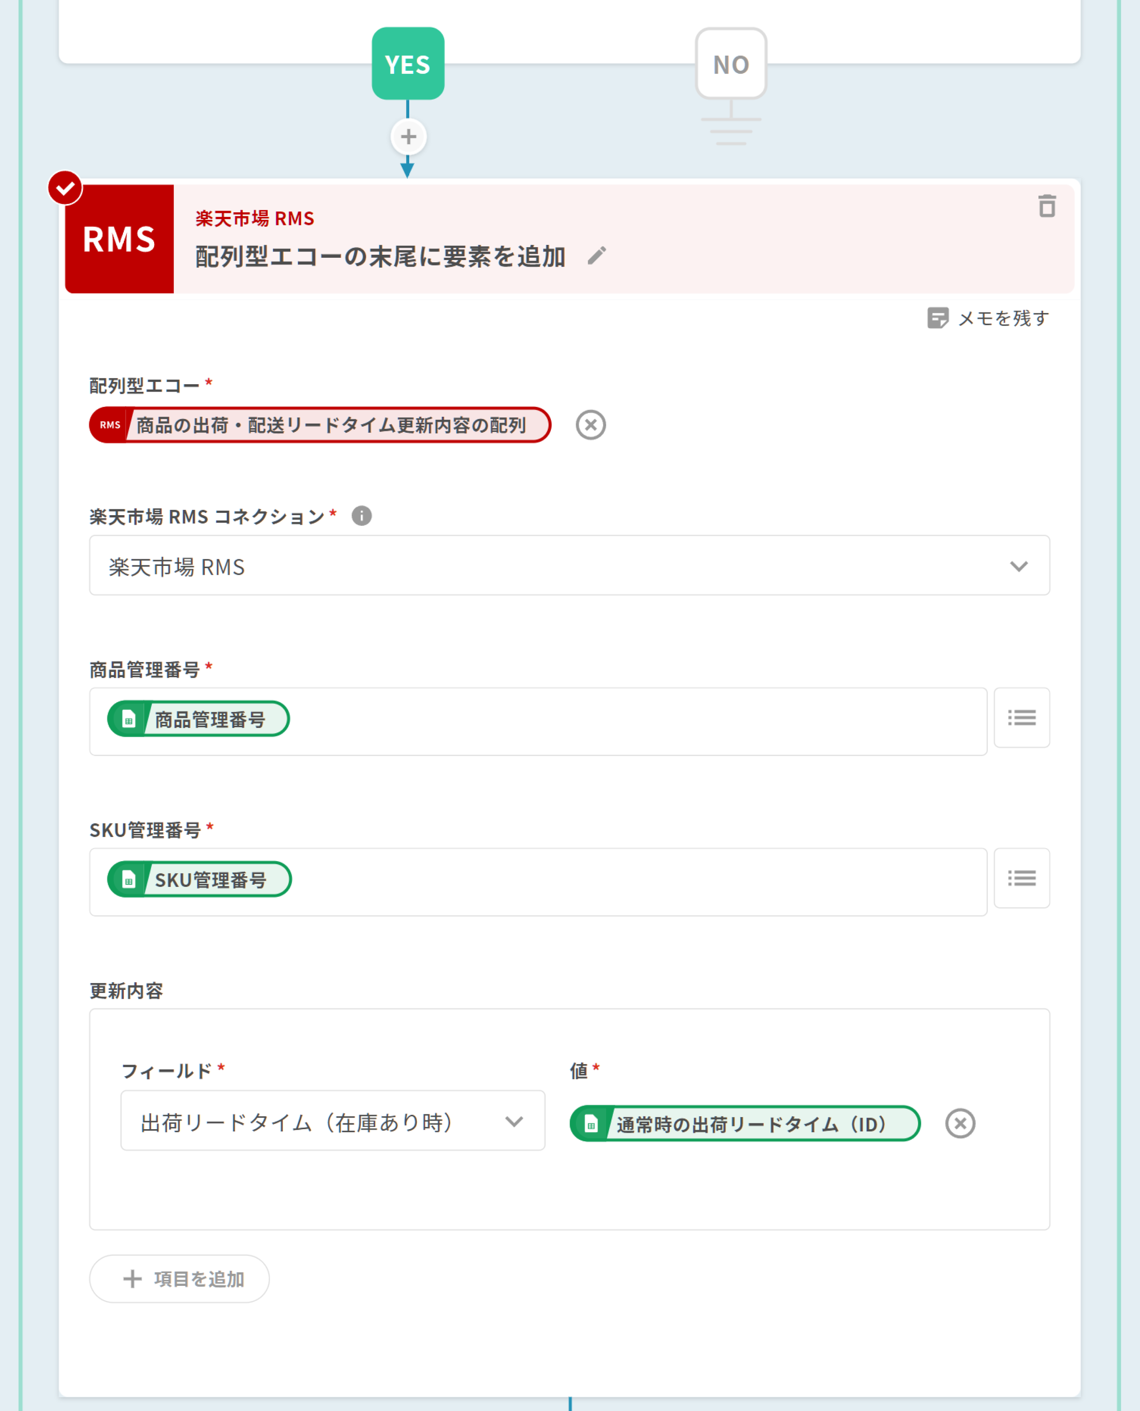Click the 項目を追加 button
Image resolution: width=1140 pixels, height=1411 pixels.
[x=179, y=1278]
